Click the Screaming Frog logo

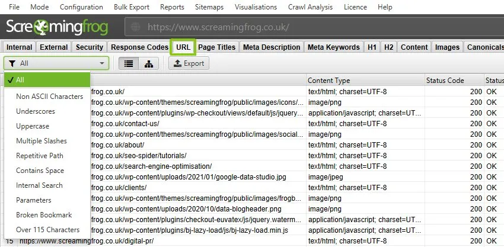[x=61, y=27]
